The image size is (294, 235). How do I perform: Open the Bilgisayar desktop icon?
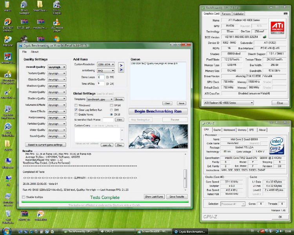click(8, 163)
